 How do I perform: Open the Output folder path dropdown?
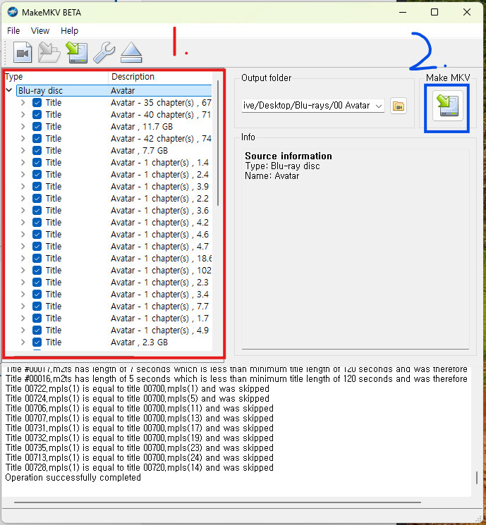coord(379,106)
